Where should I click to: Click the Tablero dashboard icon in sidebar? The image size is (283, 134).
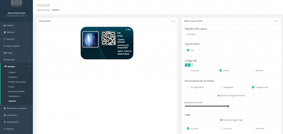tap(5, 26)
